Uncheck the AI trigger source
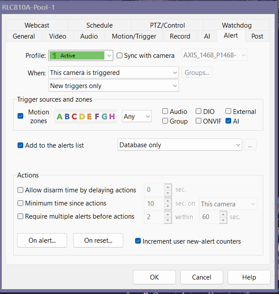279x294 pixels. 229,121
